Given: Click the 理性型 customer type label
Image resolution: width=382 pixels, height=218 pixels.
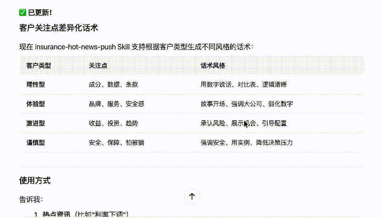Looking at the screenshot, I should 35,85.
